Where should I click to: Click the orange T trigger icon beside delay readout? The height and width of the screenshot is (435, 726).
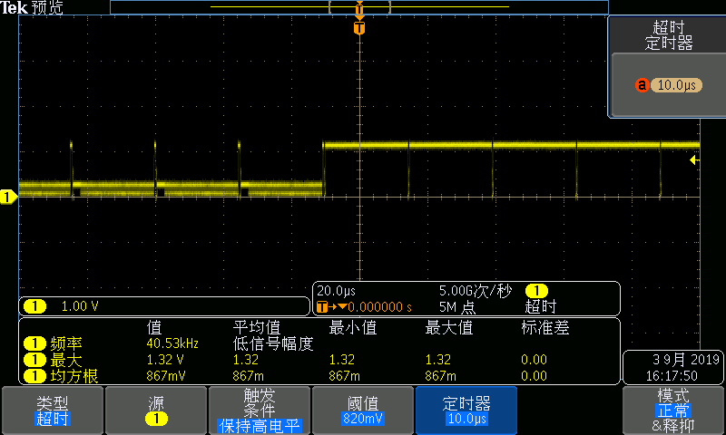point(322,307)
